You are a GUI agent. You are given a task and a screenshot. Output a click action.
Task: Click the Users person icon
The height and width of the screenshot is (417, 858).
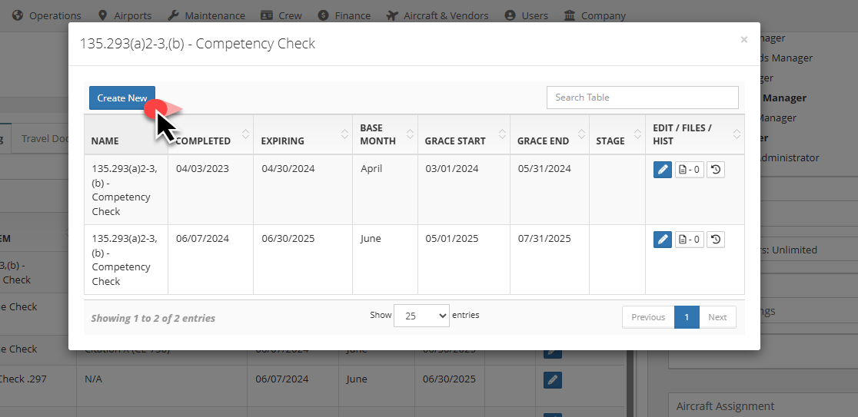510,15
